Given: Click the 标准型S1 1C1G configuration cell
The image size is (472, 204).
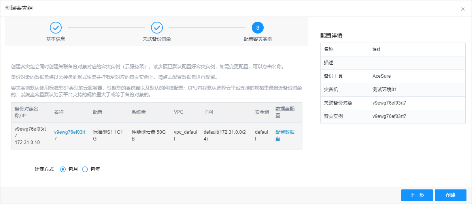Looking at the screenshot, I should click(x=108, y=135).
